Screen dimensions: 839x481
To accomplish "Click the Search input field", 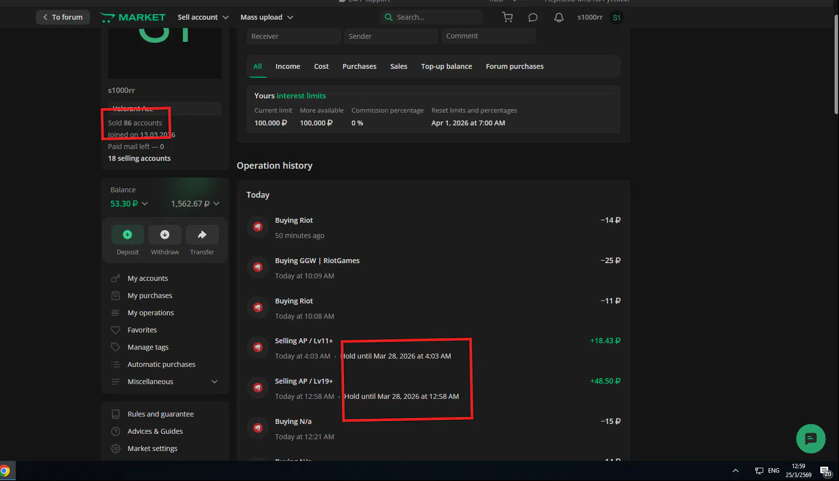I will (435, 17).
